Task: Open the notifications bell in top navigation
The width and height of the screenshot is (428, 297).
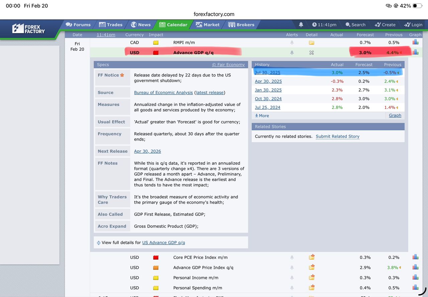Action: coord(301,25)
